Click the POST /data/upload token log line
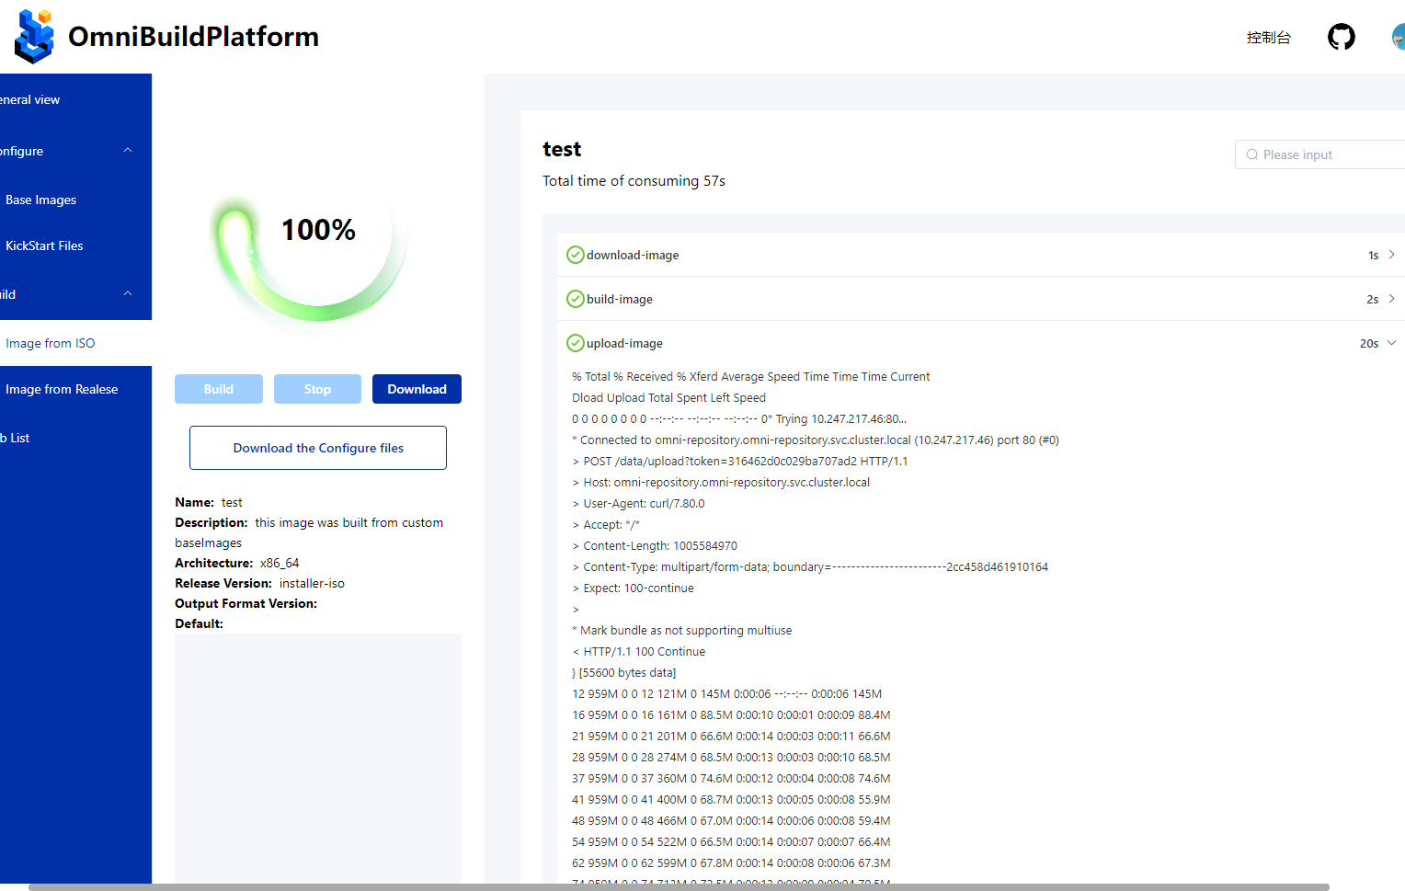The image size is (1405, 891). tap(739, 462)
